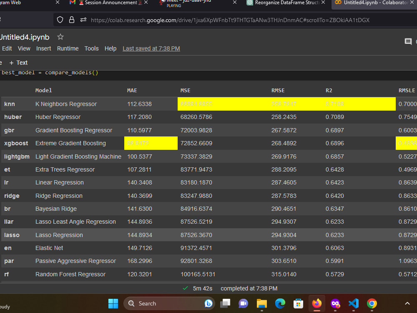Open site permissions icon in address bar

[83, 20]
